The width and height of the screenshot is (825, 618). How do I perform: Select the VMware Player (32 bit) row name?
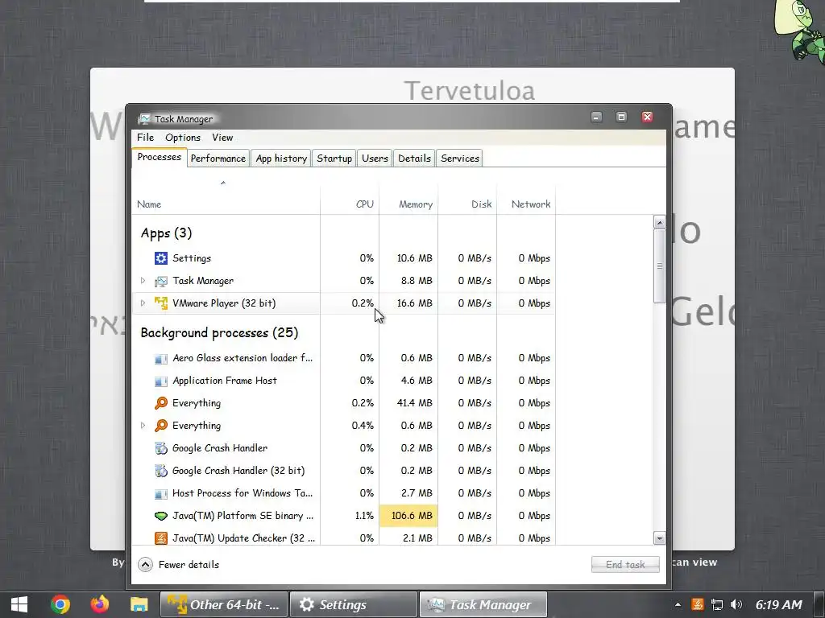(x=224, y=303)
